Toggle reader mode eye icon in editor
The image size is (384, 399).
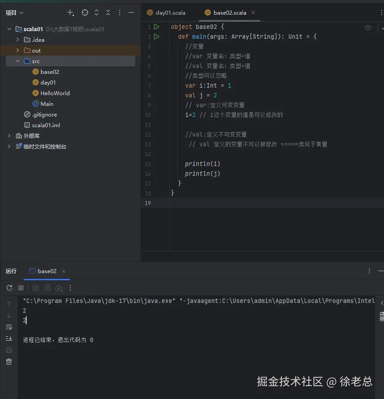coord(368,28)
